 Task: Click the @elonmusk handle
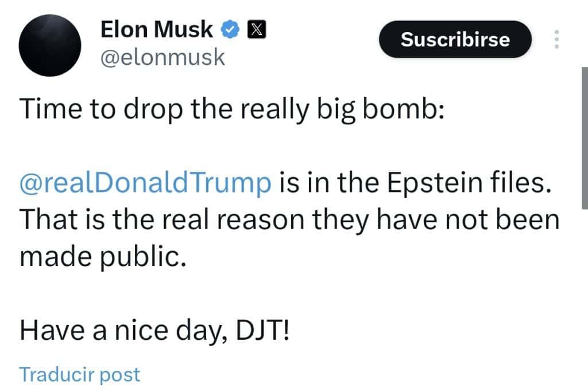(163, 57)
